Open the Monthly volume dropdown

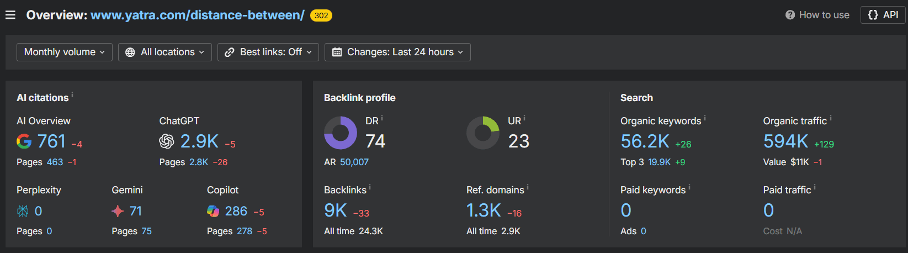point(65,52)
